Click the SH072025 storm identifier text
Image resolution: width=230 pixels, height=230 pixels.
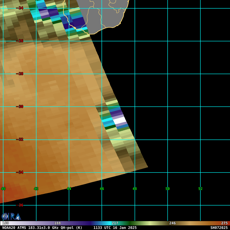point(219,228)
